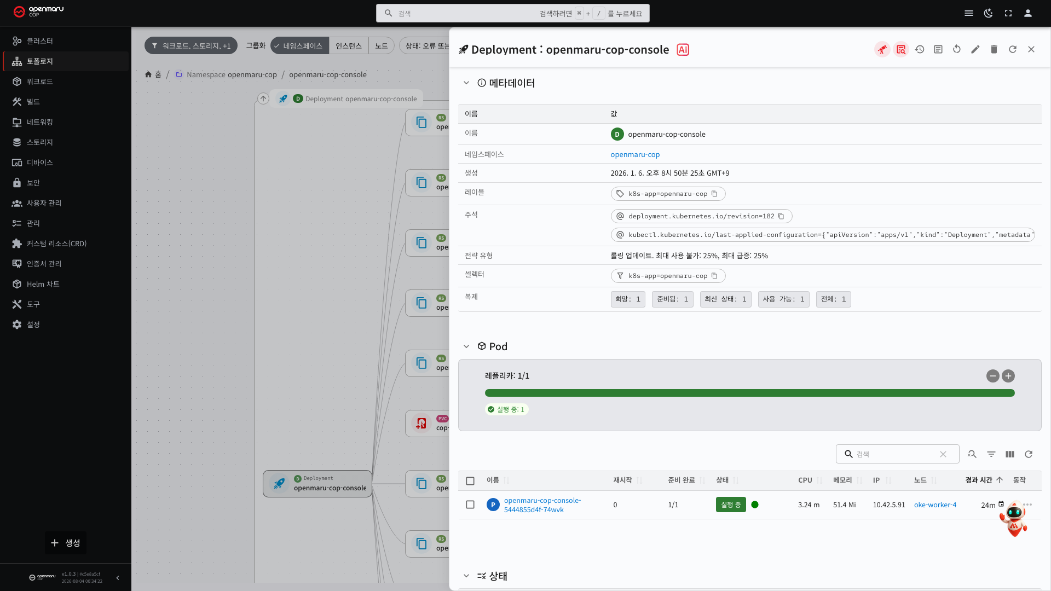The height and width of the screenshot is (591, 1051).
Task: Open the hamburger menu in top bar
Action: [x=969, y=13]
